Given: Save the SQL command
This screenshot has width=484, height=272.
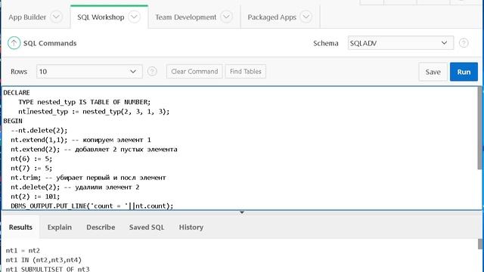Looking at the screenshot, I should click(x=433, y=72).
